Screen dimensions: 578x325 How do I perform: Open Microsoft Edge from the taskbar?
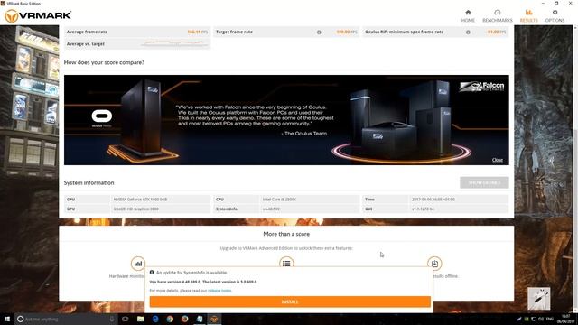pos(155,319)
